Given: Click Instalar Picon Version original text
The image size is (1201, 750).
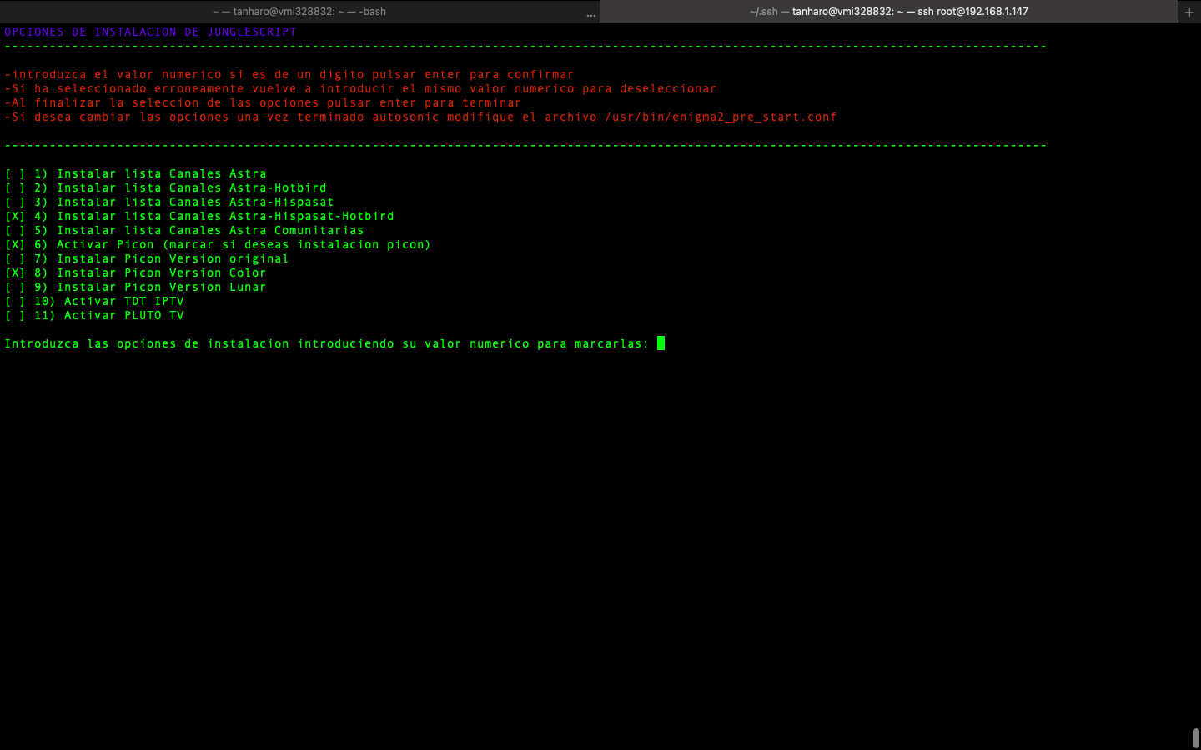Looking at the screenshot, I should point(172,259).
